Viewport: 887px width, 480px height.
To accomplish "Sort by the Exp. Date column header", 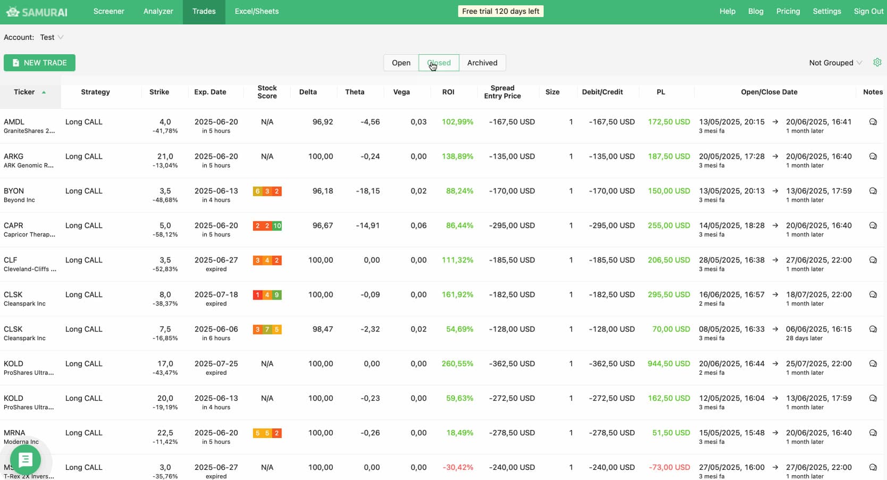I will (210, 92).
